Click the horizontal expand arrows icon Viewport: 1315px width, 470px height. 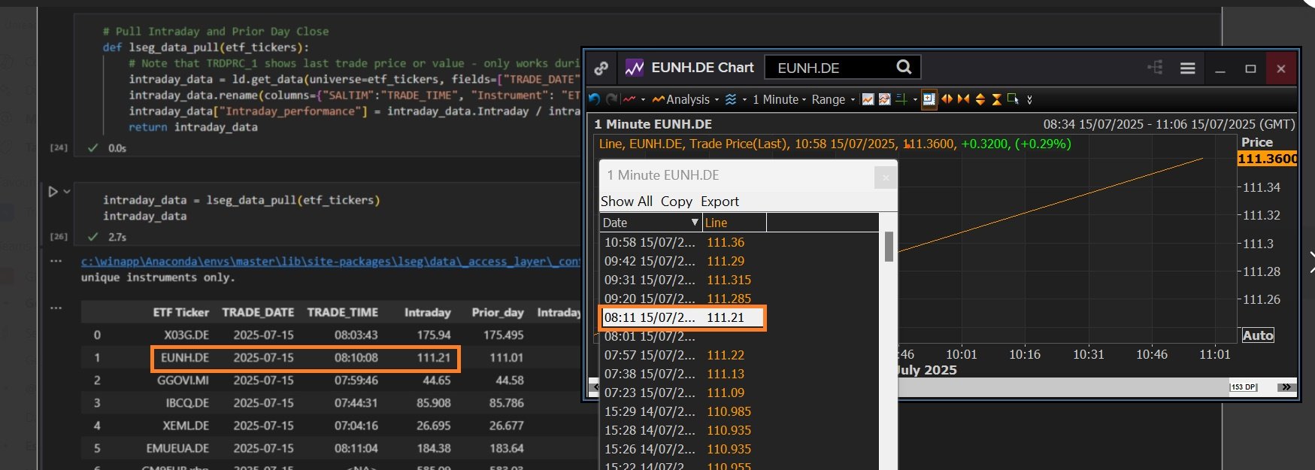947,99
